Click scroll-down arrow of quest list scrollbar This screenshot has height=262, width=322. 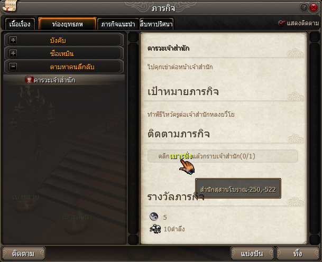click(133, 239)
